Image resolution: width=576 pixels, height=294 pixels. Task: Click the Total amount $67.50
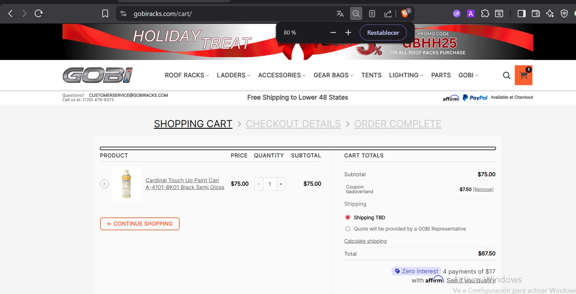tap(487, 254)
